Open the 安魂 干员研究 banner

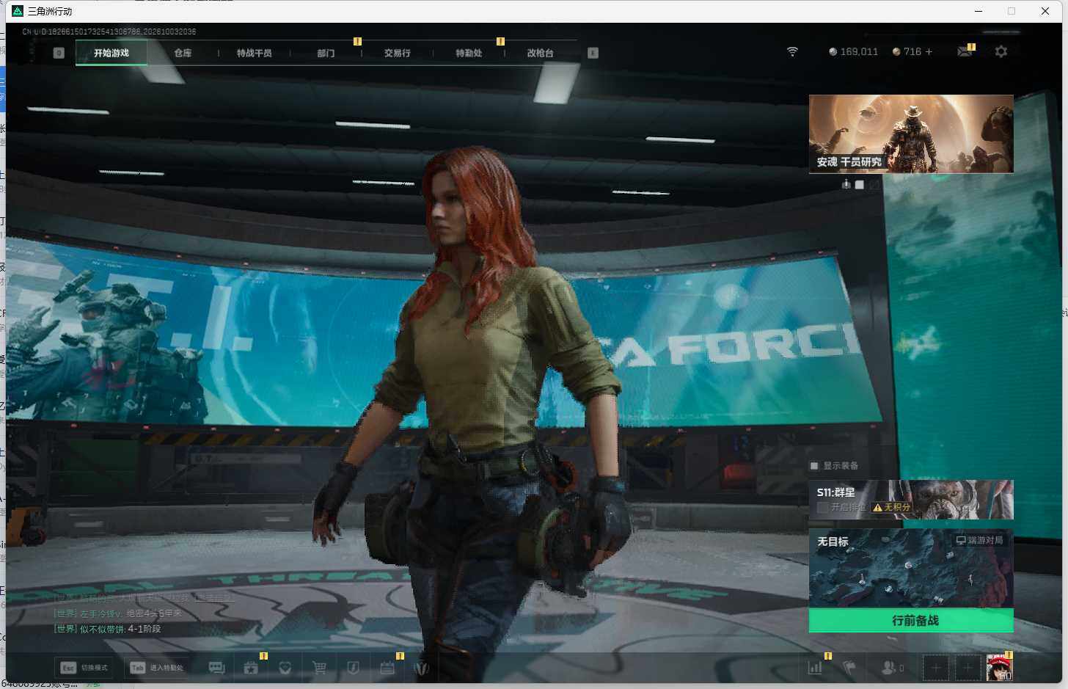point(911,134)
